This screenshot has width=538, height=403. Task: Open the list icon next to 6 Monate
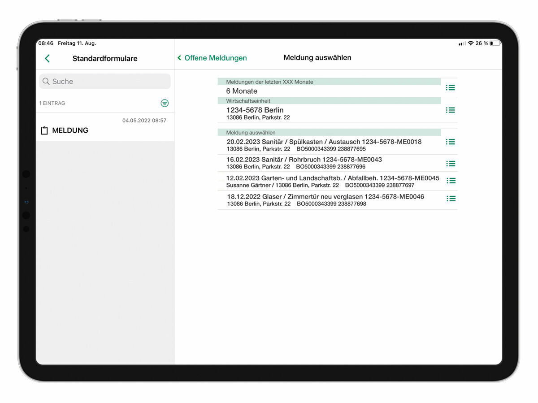[450, 87]
